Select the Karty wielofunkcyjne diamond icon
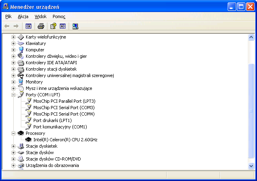The image size is (257, 181). point(20,37)
